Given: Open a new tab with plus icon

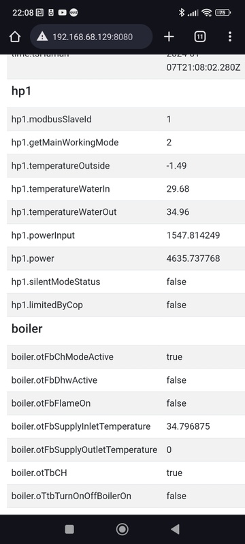Looking at the screenshot, I should coord(169,37).
